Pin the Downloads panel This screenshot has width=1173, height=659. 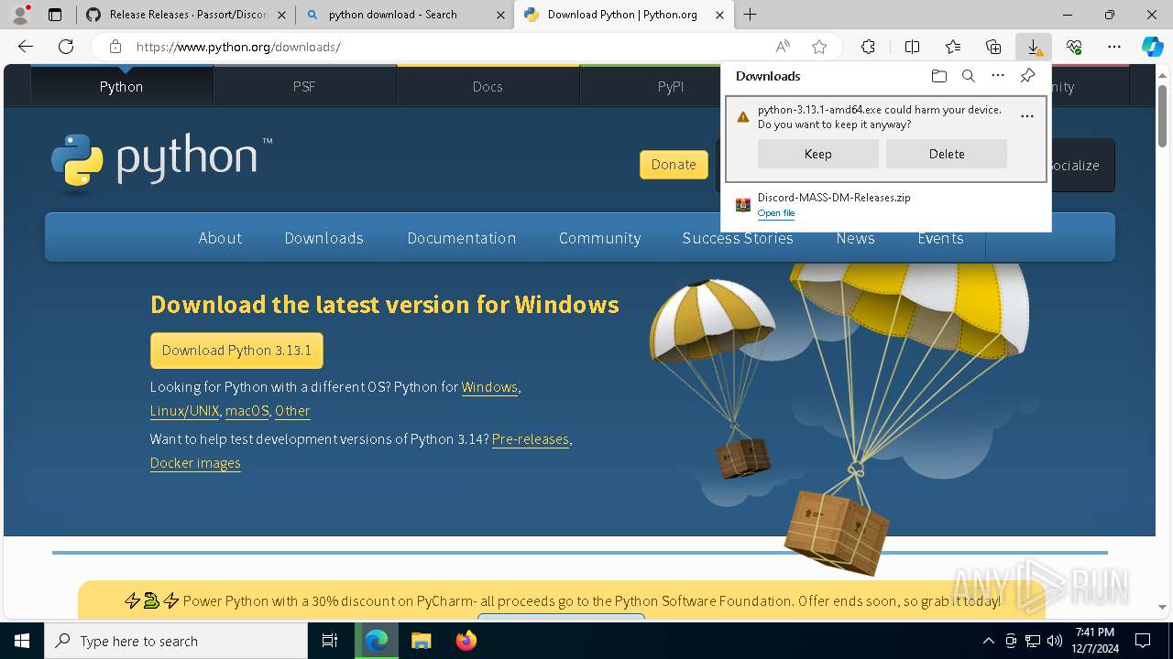tap(1027, 76)
